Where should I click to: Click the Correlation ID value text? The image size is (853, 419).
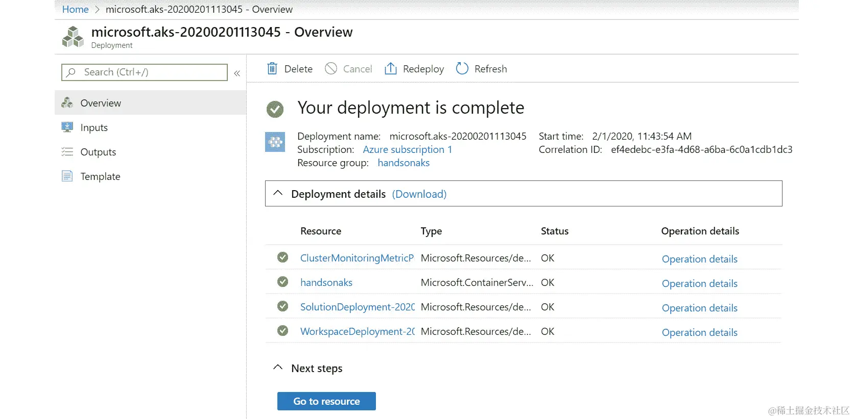coord(702,149)
